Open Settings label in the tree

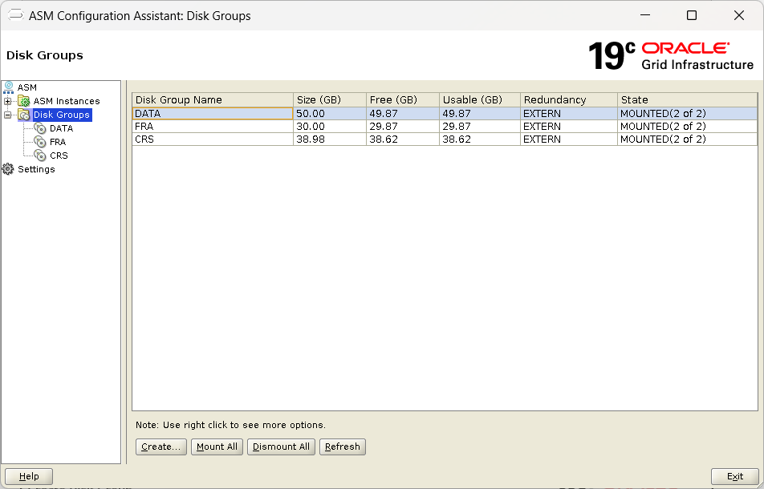(x=37, y=169)
